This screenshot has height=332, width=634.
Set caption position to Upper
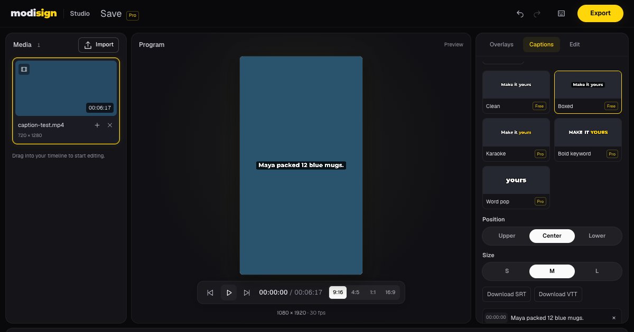click(x=507, y=236)
